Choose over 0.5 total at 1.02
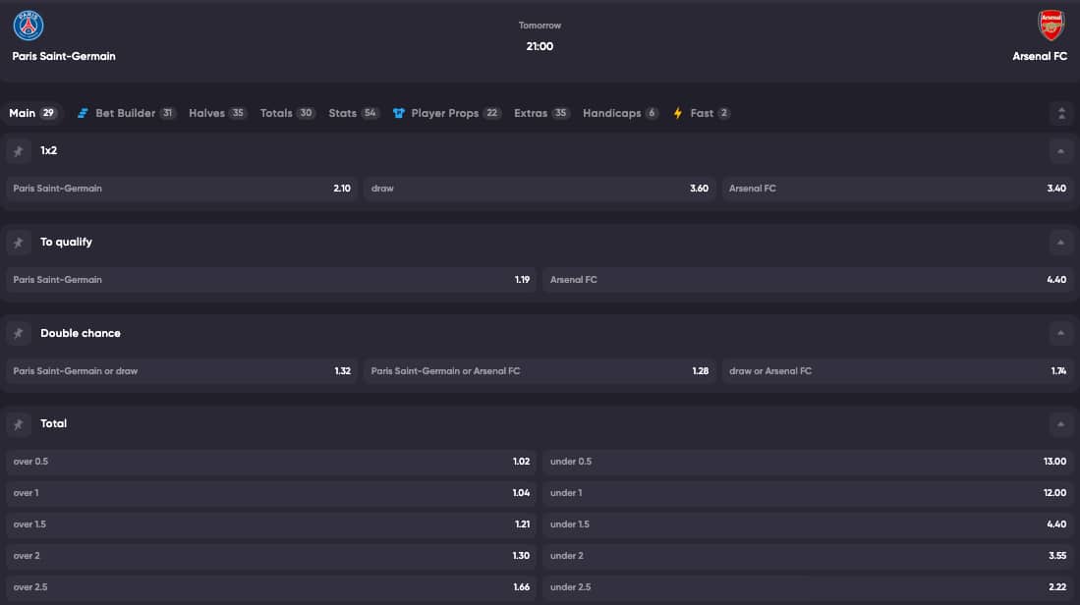The height and width of the screenshot is (605, 1080). (x=271, y=462)
